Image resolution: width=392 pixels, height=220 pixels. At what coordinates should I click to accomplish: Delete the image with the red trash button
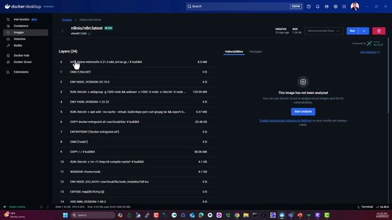[379, 31]
